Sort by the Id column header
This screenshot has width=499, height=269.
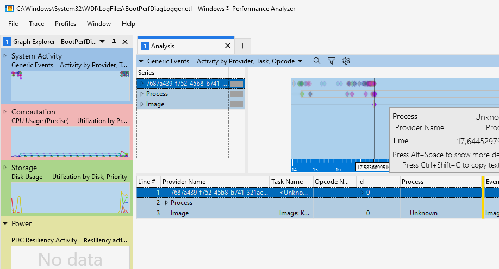tap(378, 182)
